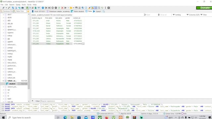Open the Query menu
This screenshot has height=119, width=212.
(18, 5)
